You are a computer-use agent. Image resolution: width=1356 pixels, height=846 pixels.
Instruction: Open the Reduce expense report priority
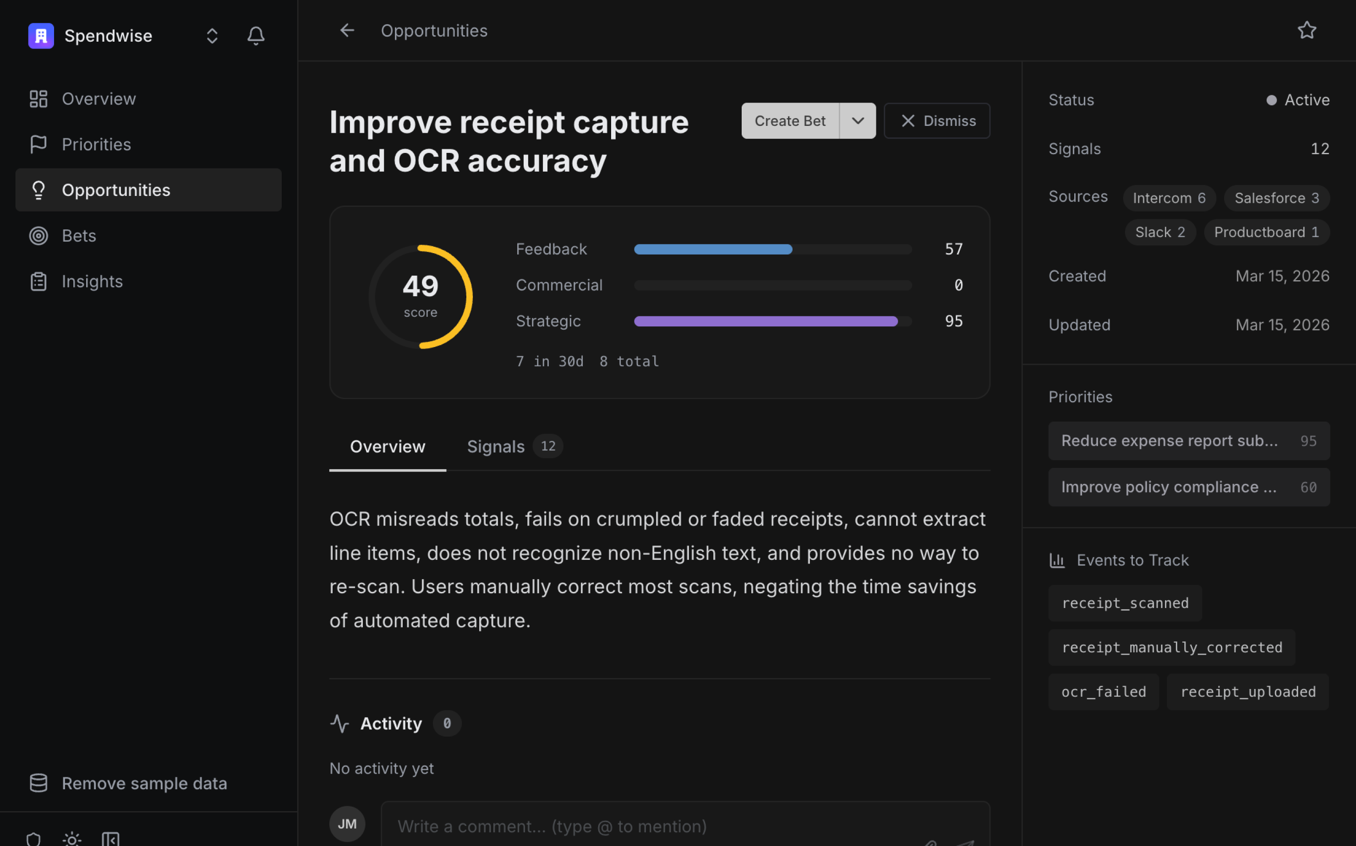click(1188, 441)
